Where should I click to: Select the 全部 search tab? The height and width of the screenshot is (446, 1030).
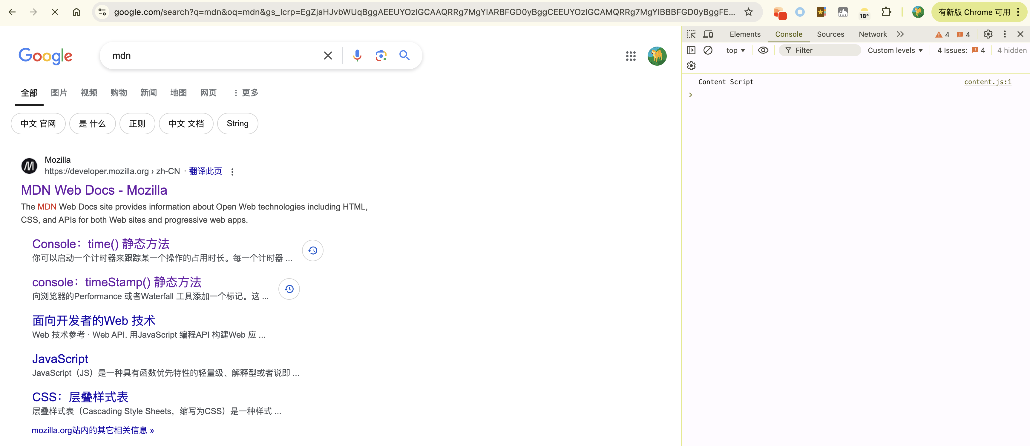29,93
